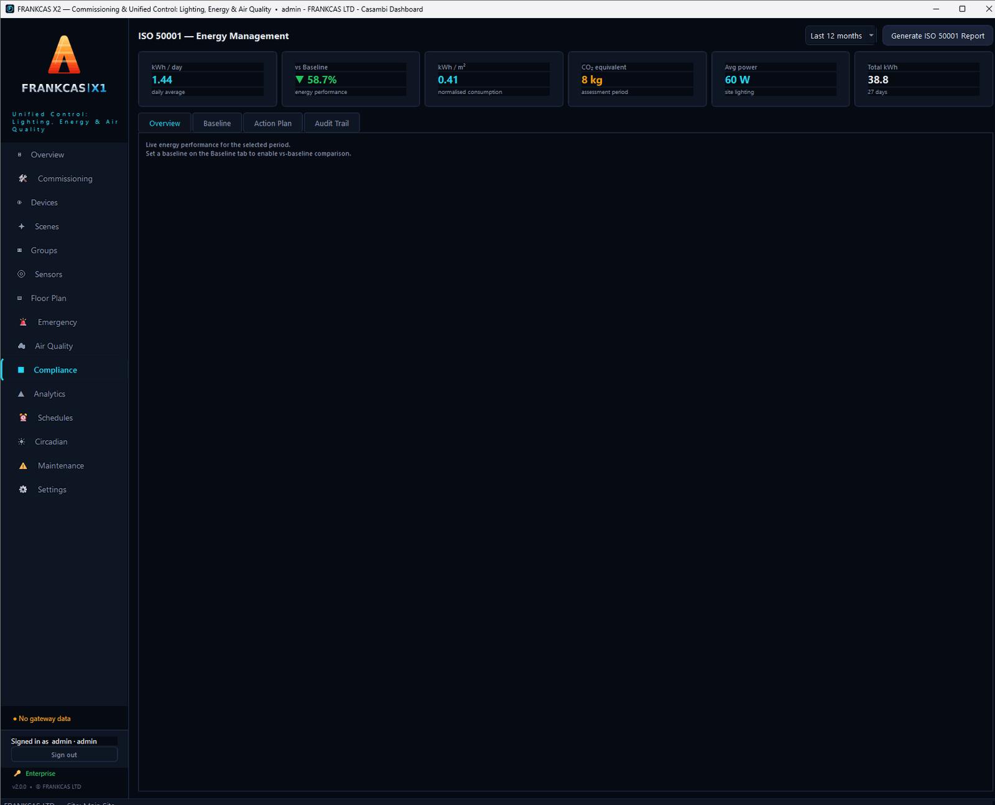Switch to the Overview tab
The image size is (995, 805).
pyautogui.click(x=165, y=123)
